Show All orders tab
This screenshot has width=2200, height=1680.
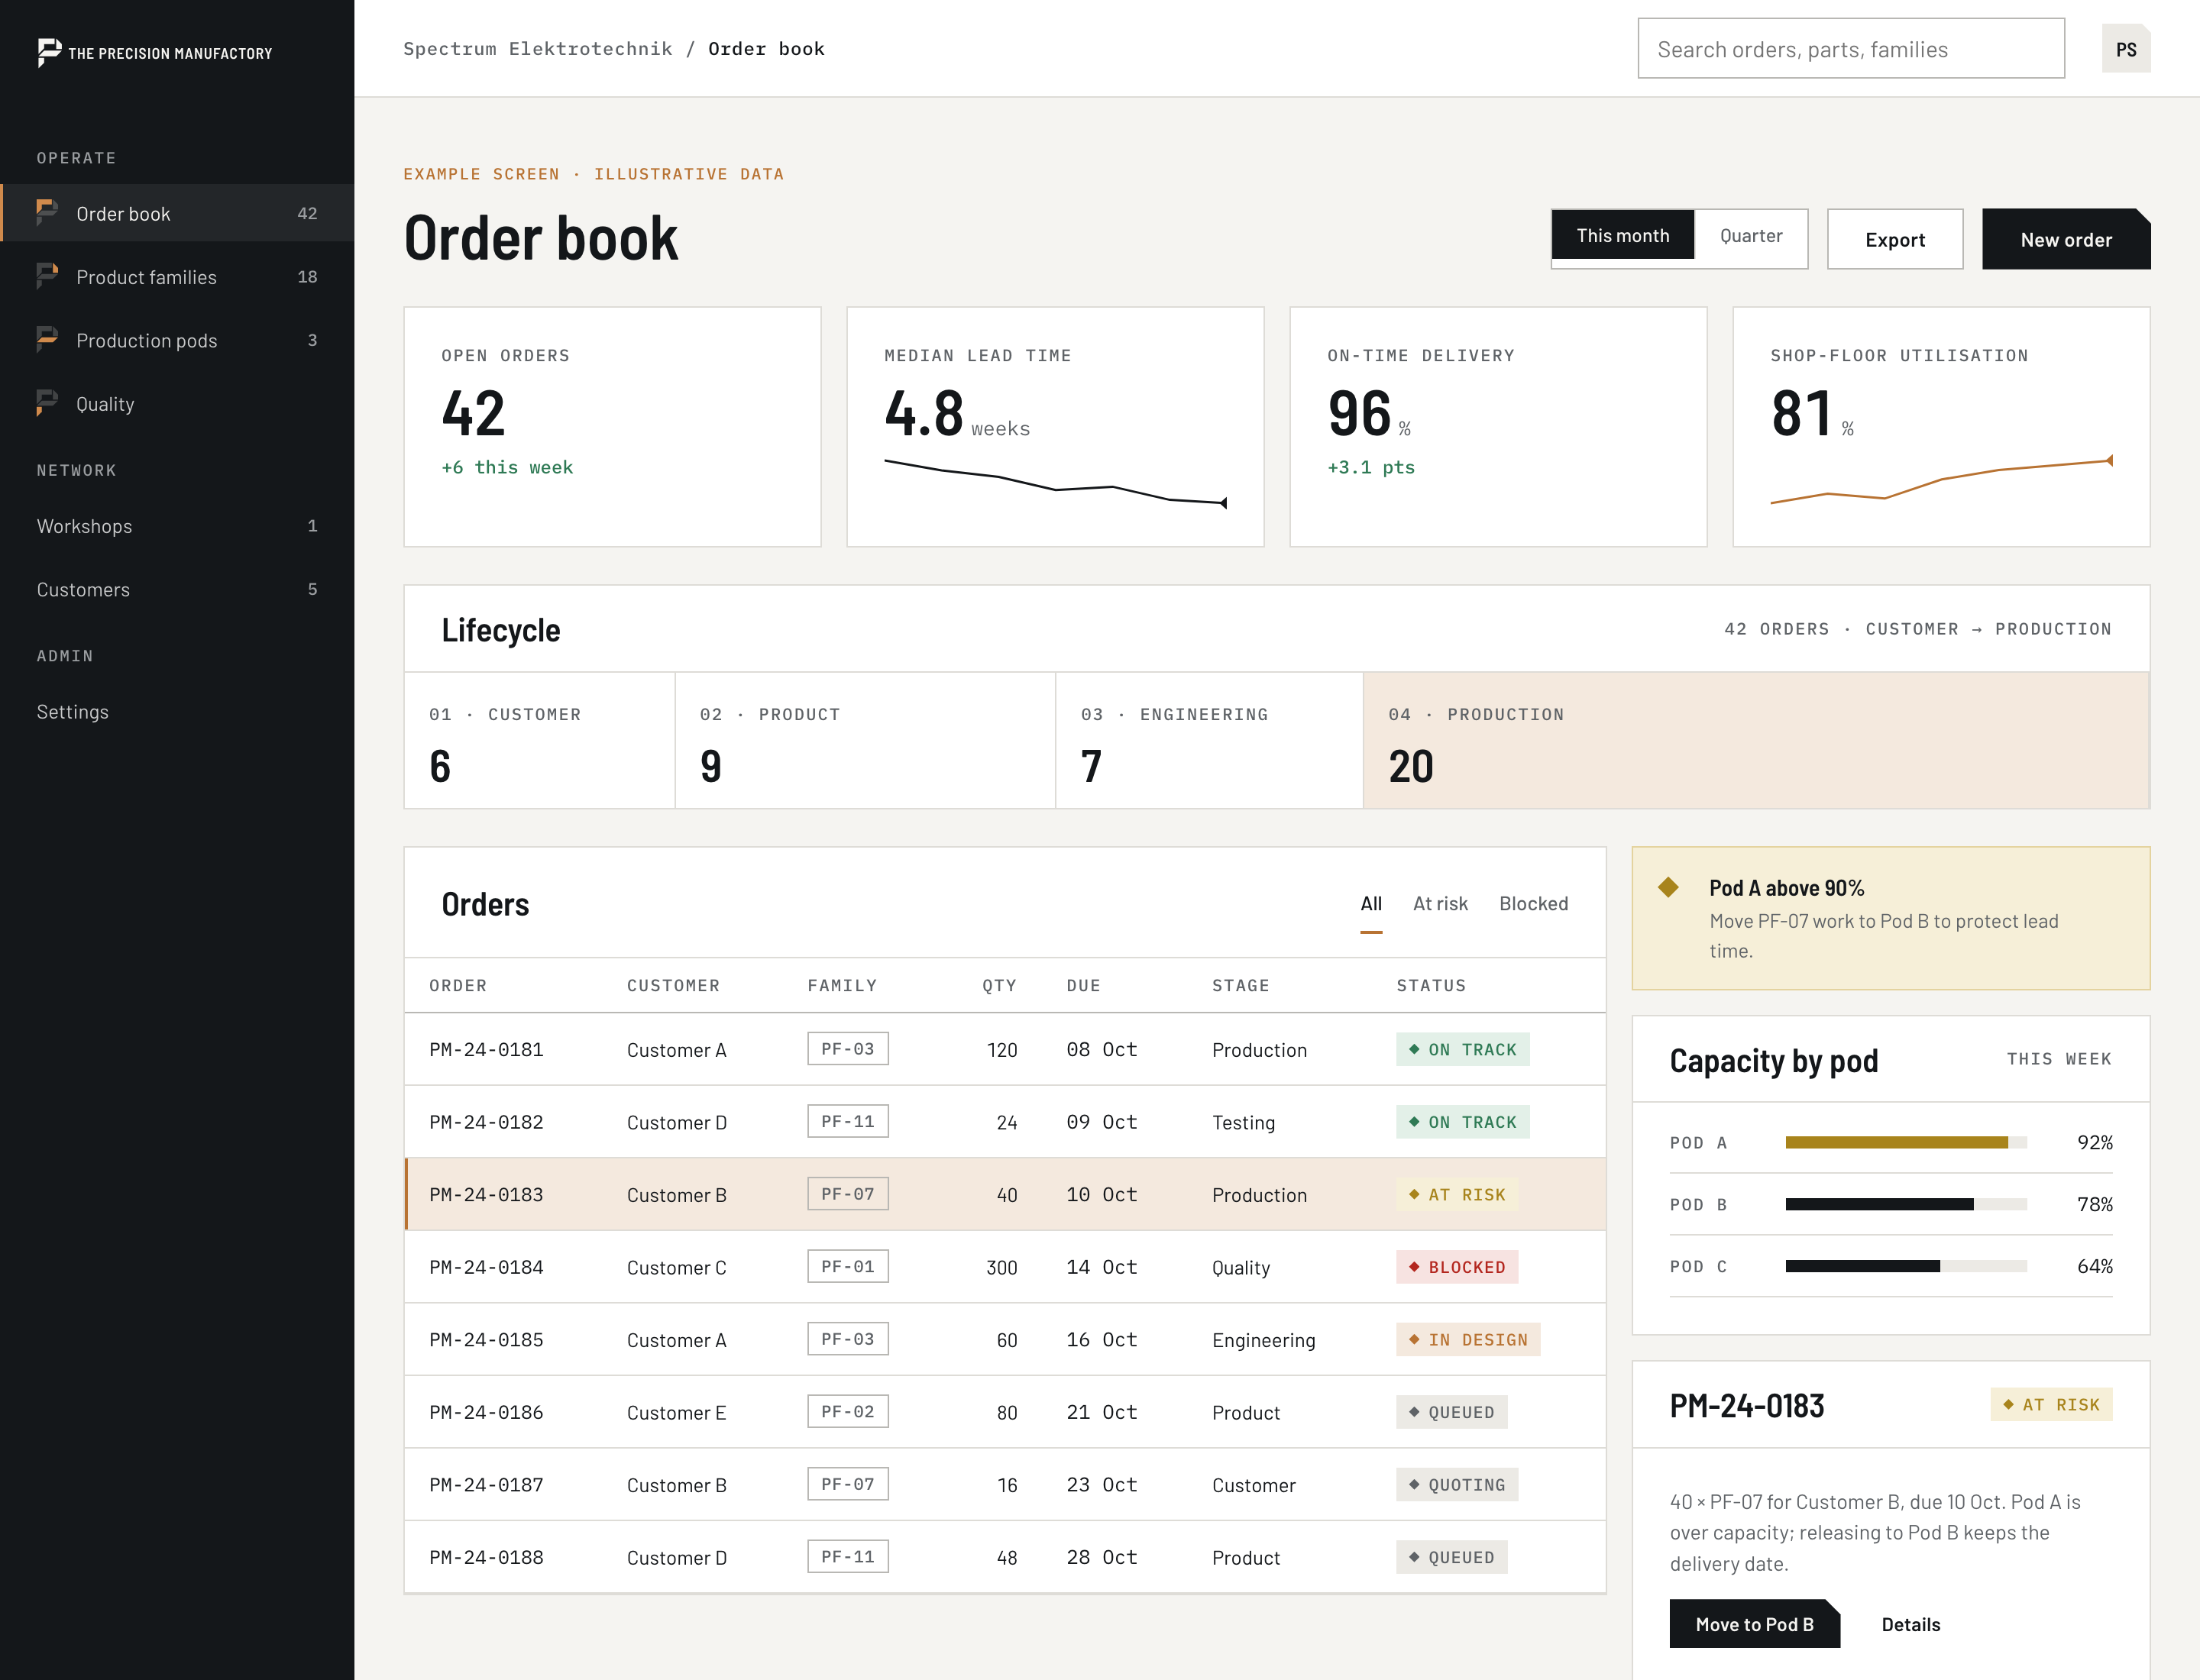pos(1370,904)
